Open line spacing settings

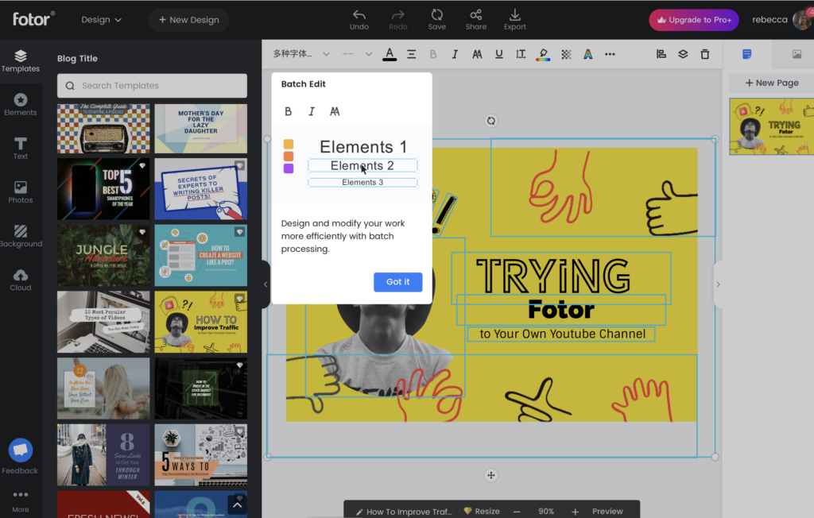tap(521, 54)
